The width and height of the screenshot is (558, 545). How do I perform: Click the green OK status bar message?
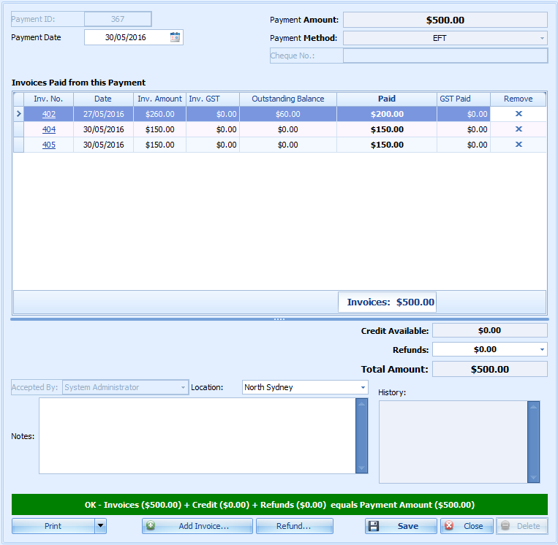(x=279, y=505)
